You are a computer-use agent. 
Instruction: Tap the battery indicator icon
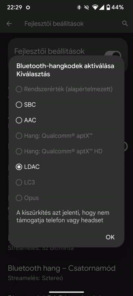[108, 7]
